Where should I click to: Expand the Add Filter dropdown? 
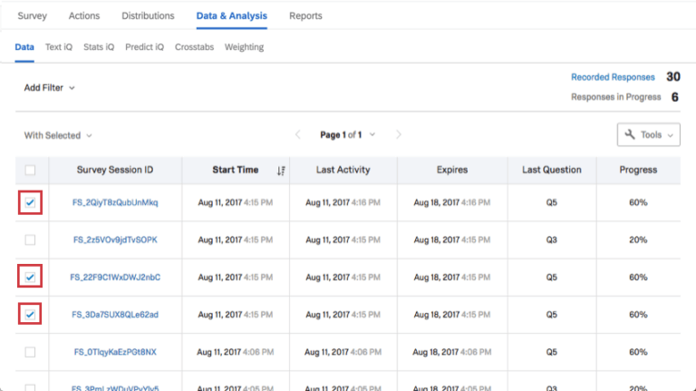[49, 88]
